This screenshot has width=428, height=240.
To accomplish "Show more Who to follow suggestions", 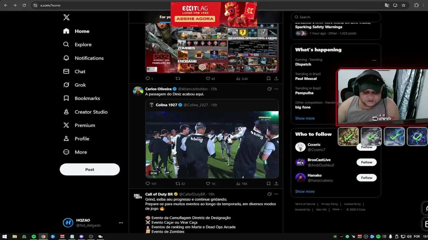I will [305, 192].
